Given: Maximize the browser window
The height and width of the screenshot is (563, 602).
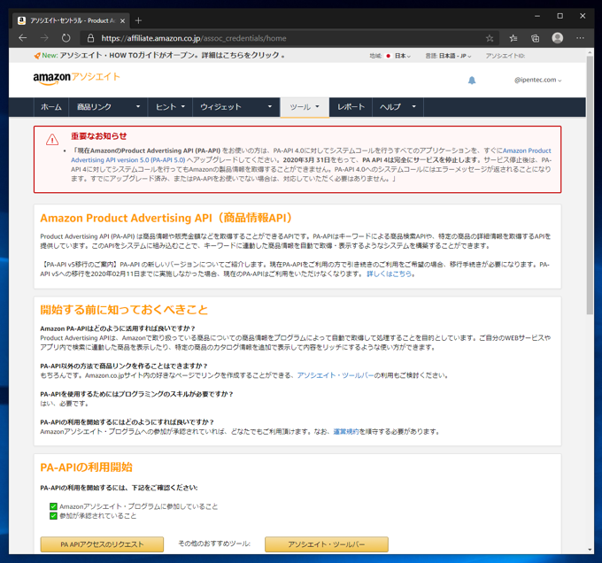Looking at the screenshot, I should [x=560, y=16].
